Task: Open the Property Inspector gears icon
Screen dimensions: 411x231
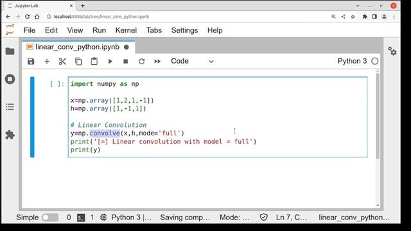Action: point(392,51)
